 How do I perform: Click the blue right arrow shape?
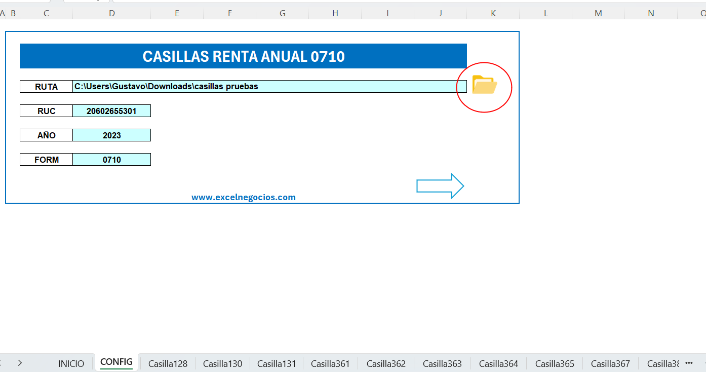tap(440, 186)
